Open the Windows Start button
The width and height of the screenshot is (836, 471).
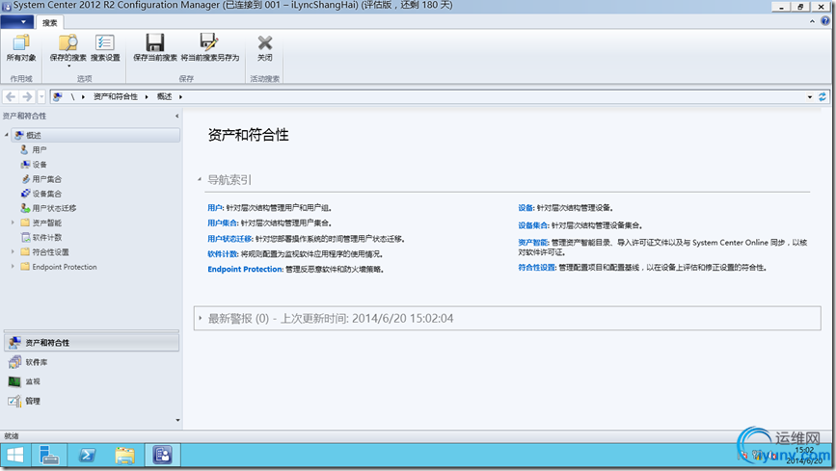[x=14, y=455]
